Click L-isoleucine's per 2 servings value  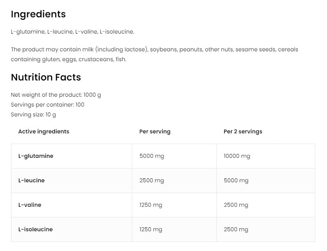(x=236, y=229)
